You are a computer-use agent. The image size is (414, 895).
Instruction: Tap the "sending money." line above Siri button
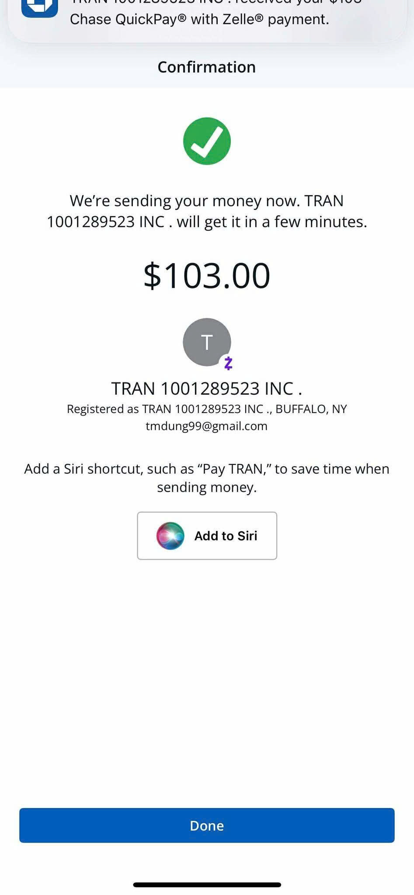click(207, 487)
